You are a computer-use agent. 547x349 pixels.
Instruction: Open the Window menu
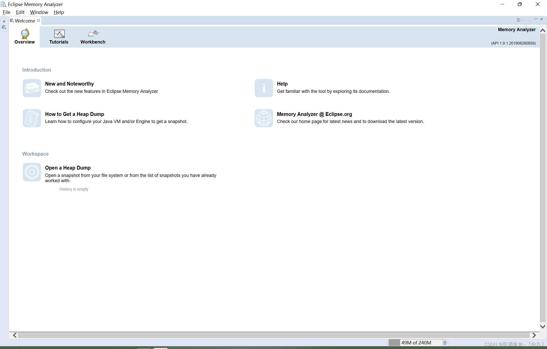click(39, 12)
